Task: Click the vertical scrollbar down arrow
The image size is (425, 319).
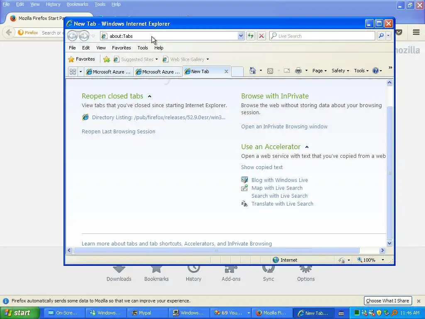Action: click(x=389, y=243)
